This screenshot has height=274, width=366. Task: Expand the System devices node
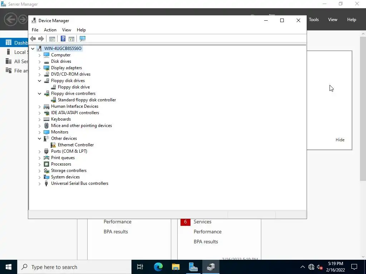[39, 177]
